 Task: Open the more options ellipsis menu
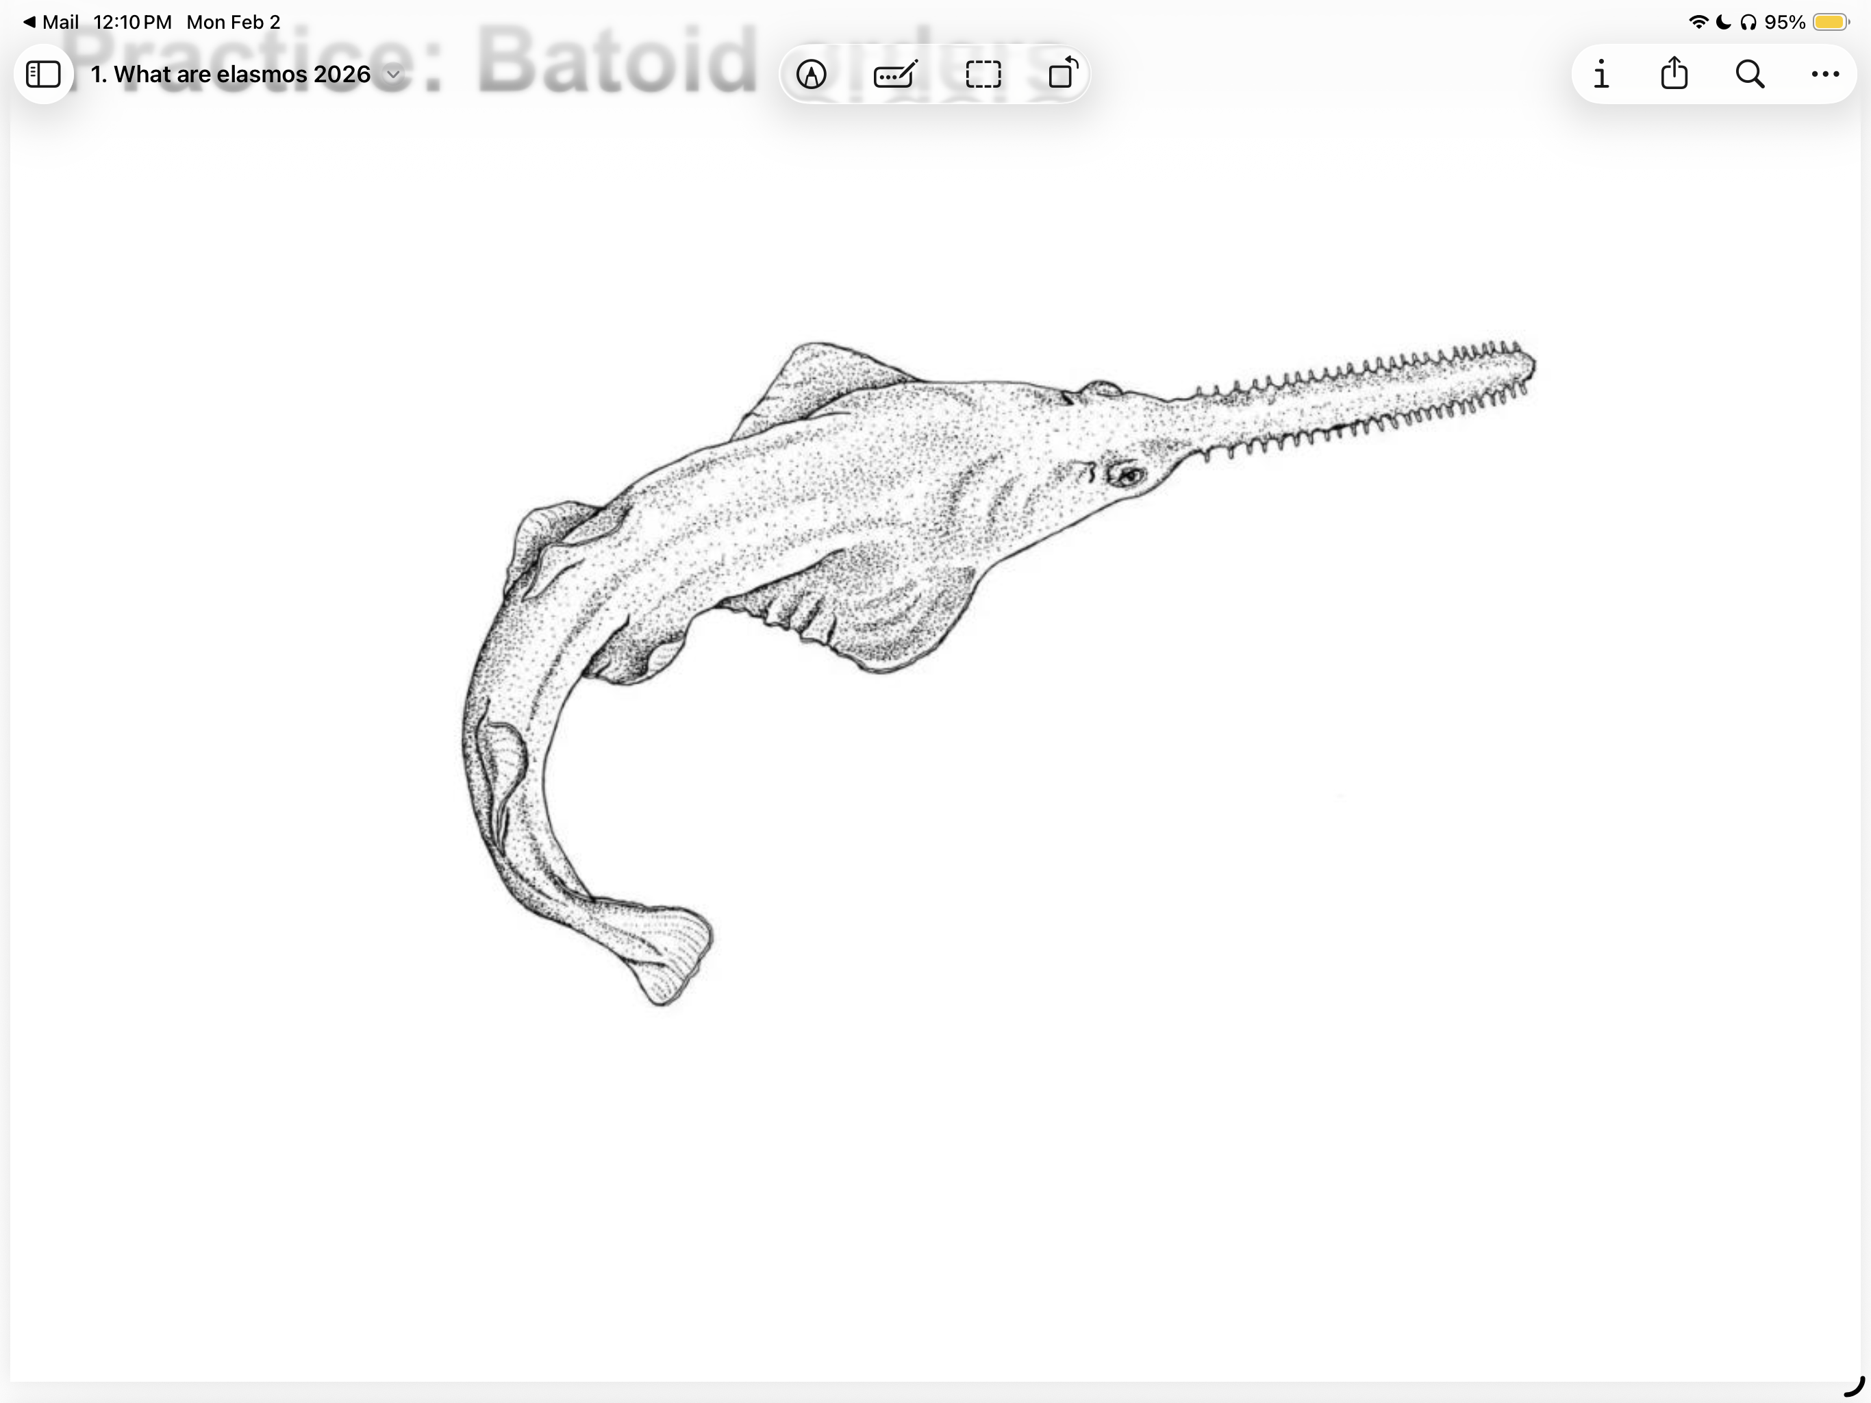pyautogui.click(x=1824, y=75)
